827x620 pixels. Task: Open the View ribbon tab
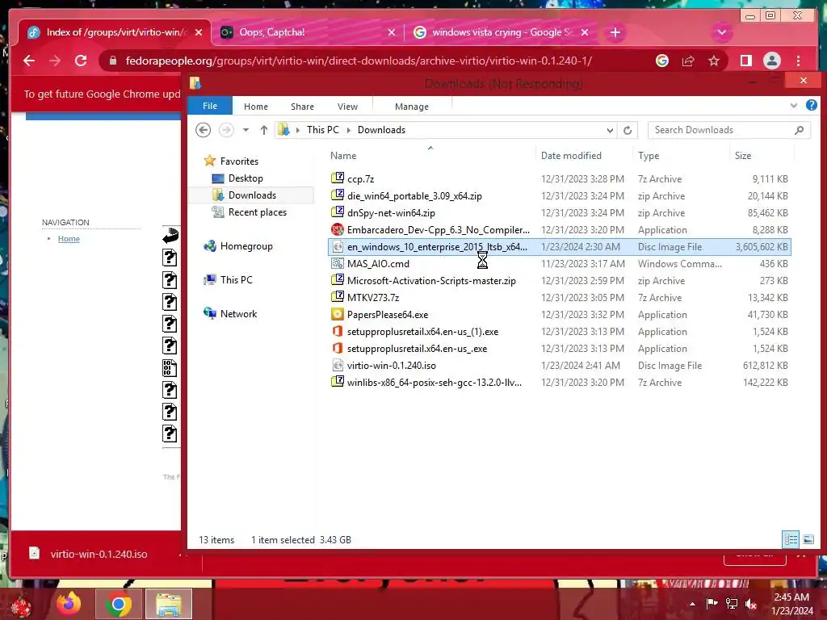[347, 107]
